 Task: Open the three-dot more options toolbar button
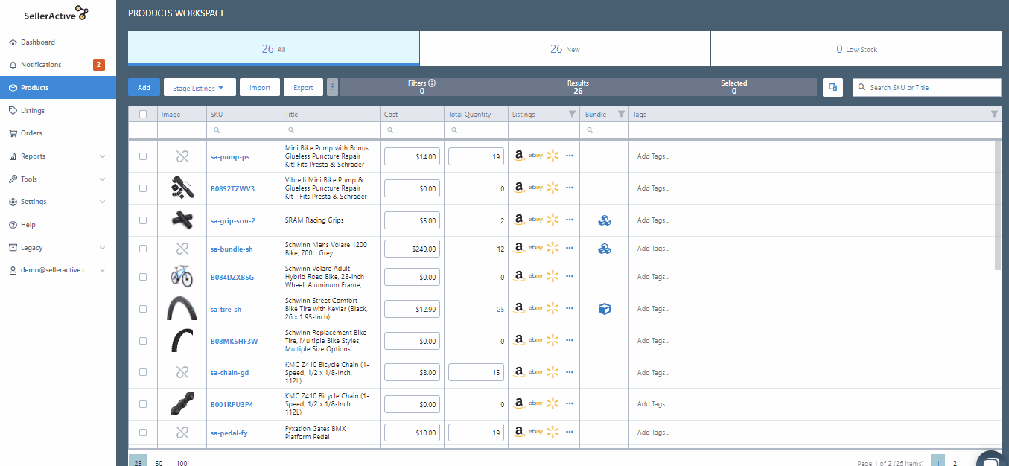pos(332,88)
